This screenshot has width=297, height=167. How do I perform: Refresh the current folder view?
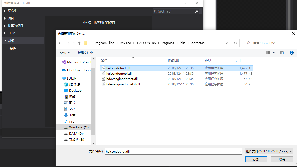click(x=235, y=43)
